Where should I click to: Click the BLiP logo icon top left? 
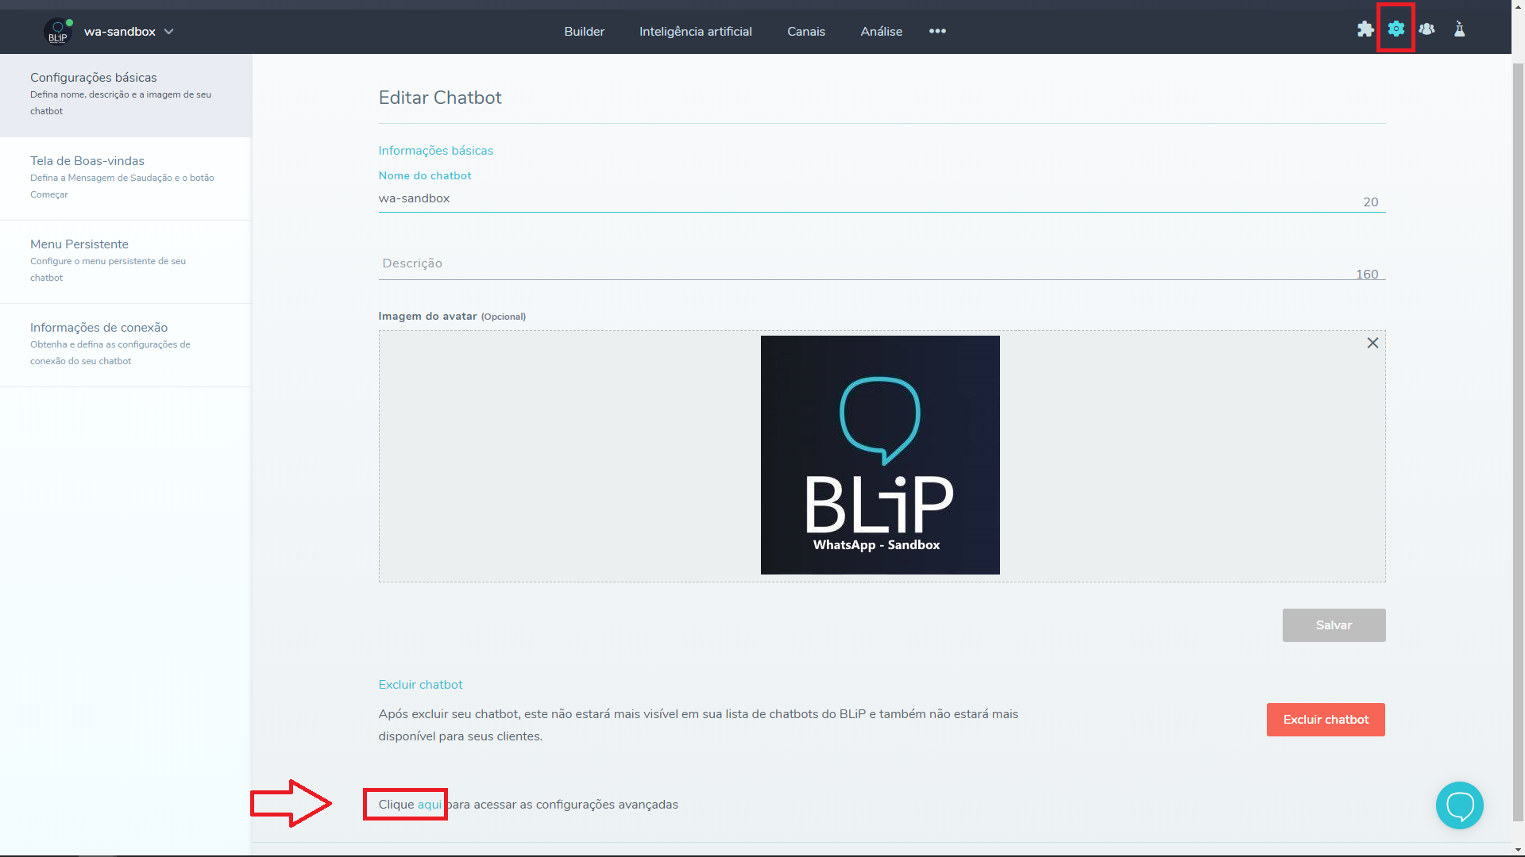(56, 30)
